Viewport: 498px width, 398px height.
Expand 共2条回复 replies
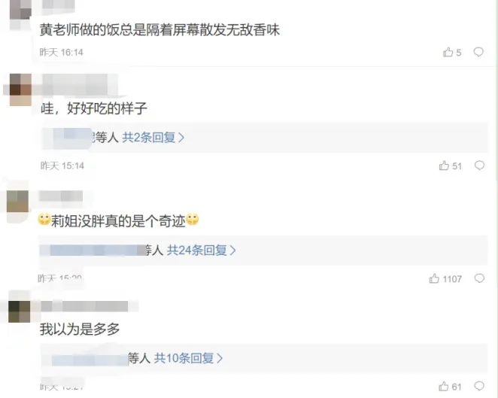153,138
